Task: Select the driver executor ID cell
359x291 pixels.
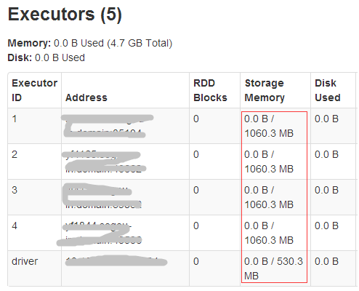Action: click(25, 261)
